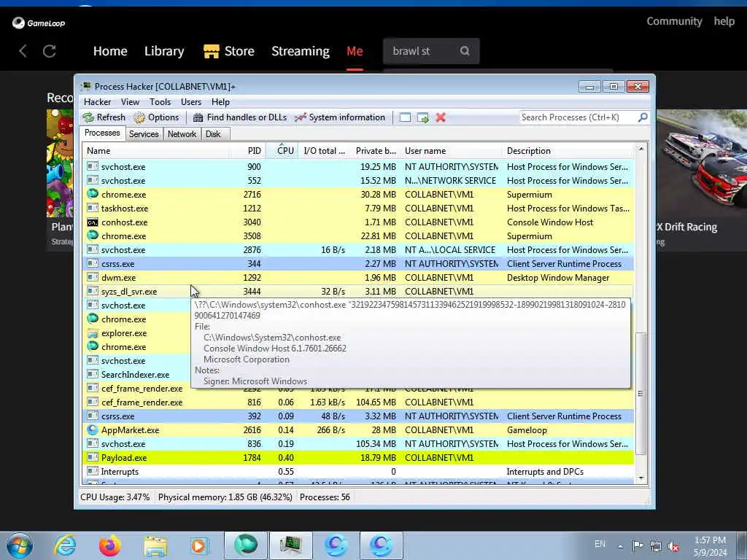Open GameLoop Library tab
Screen dimensions: 747x560
[164, 51]
